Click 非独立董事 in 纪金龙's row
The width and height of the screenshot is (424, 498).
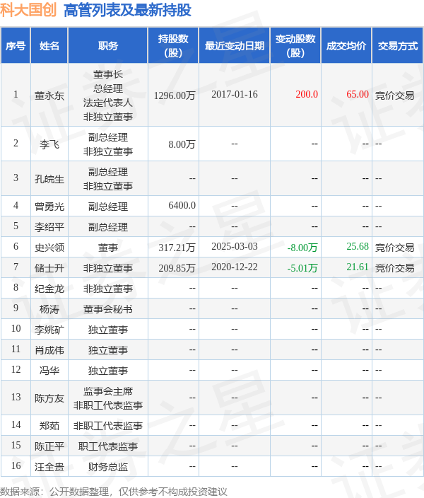pyautogui.click(x=108, y=289)
